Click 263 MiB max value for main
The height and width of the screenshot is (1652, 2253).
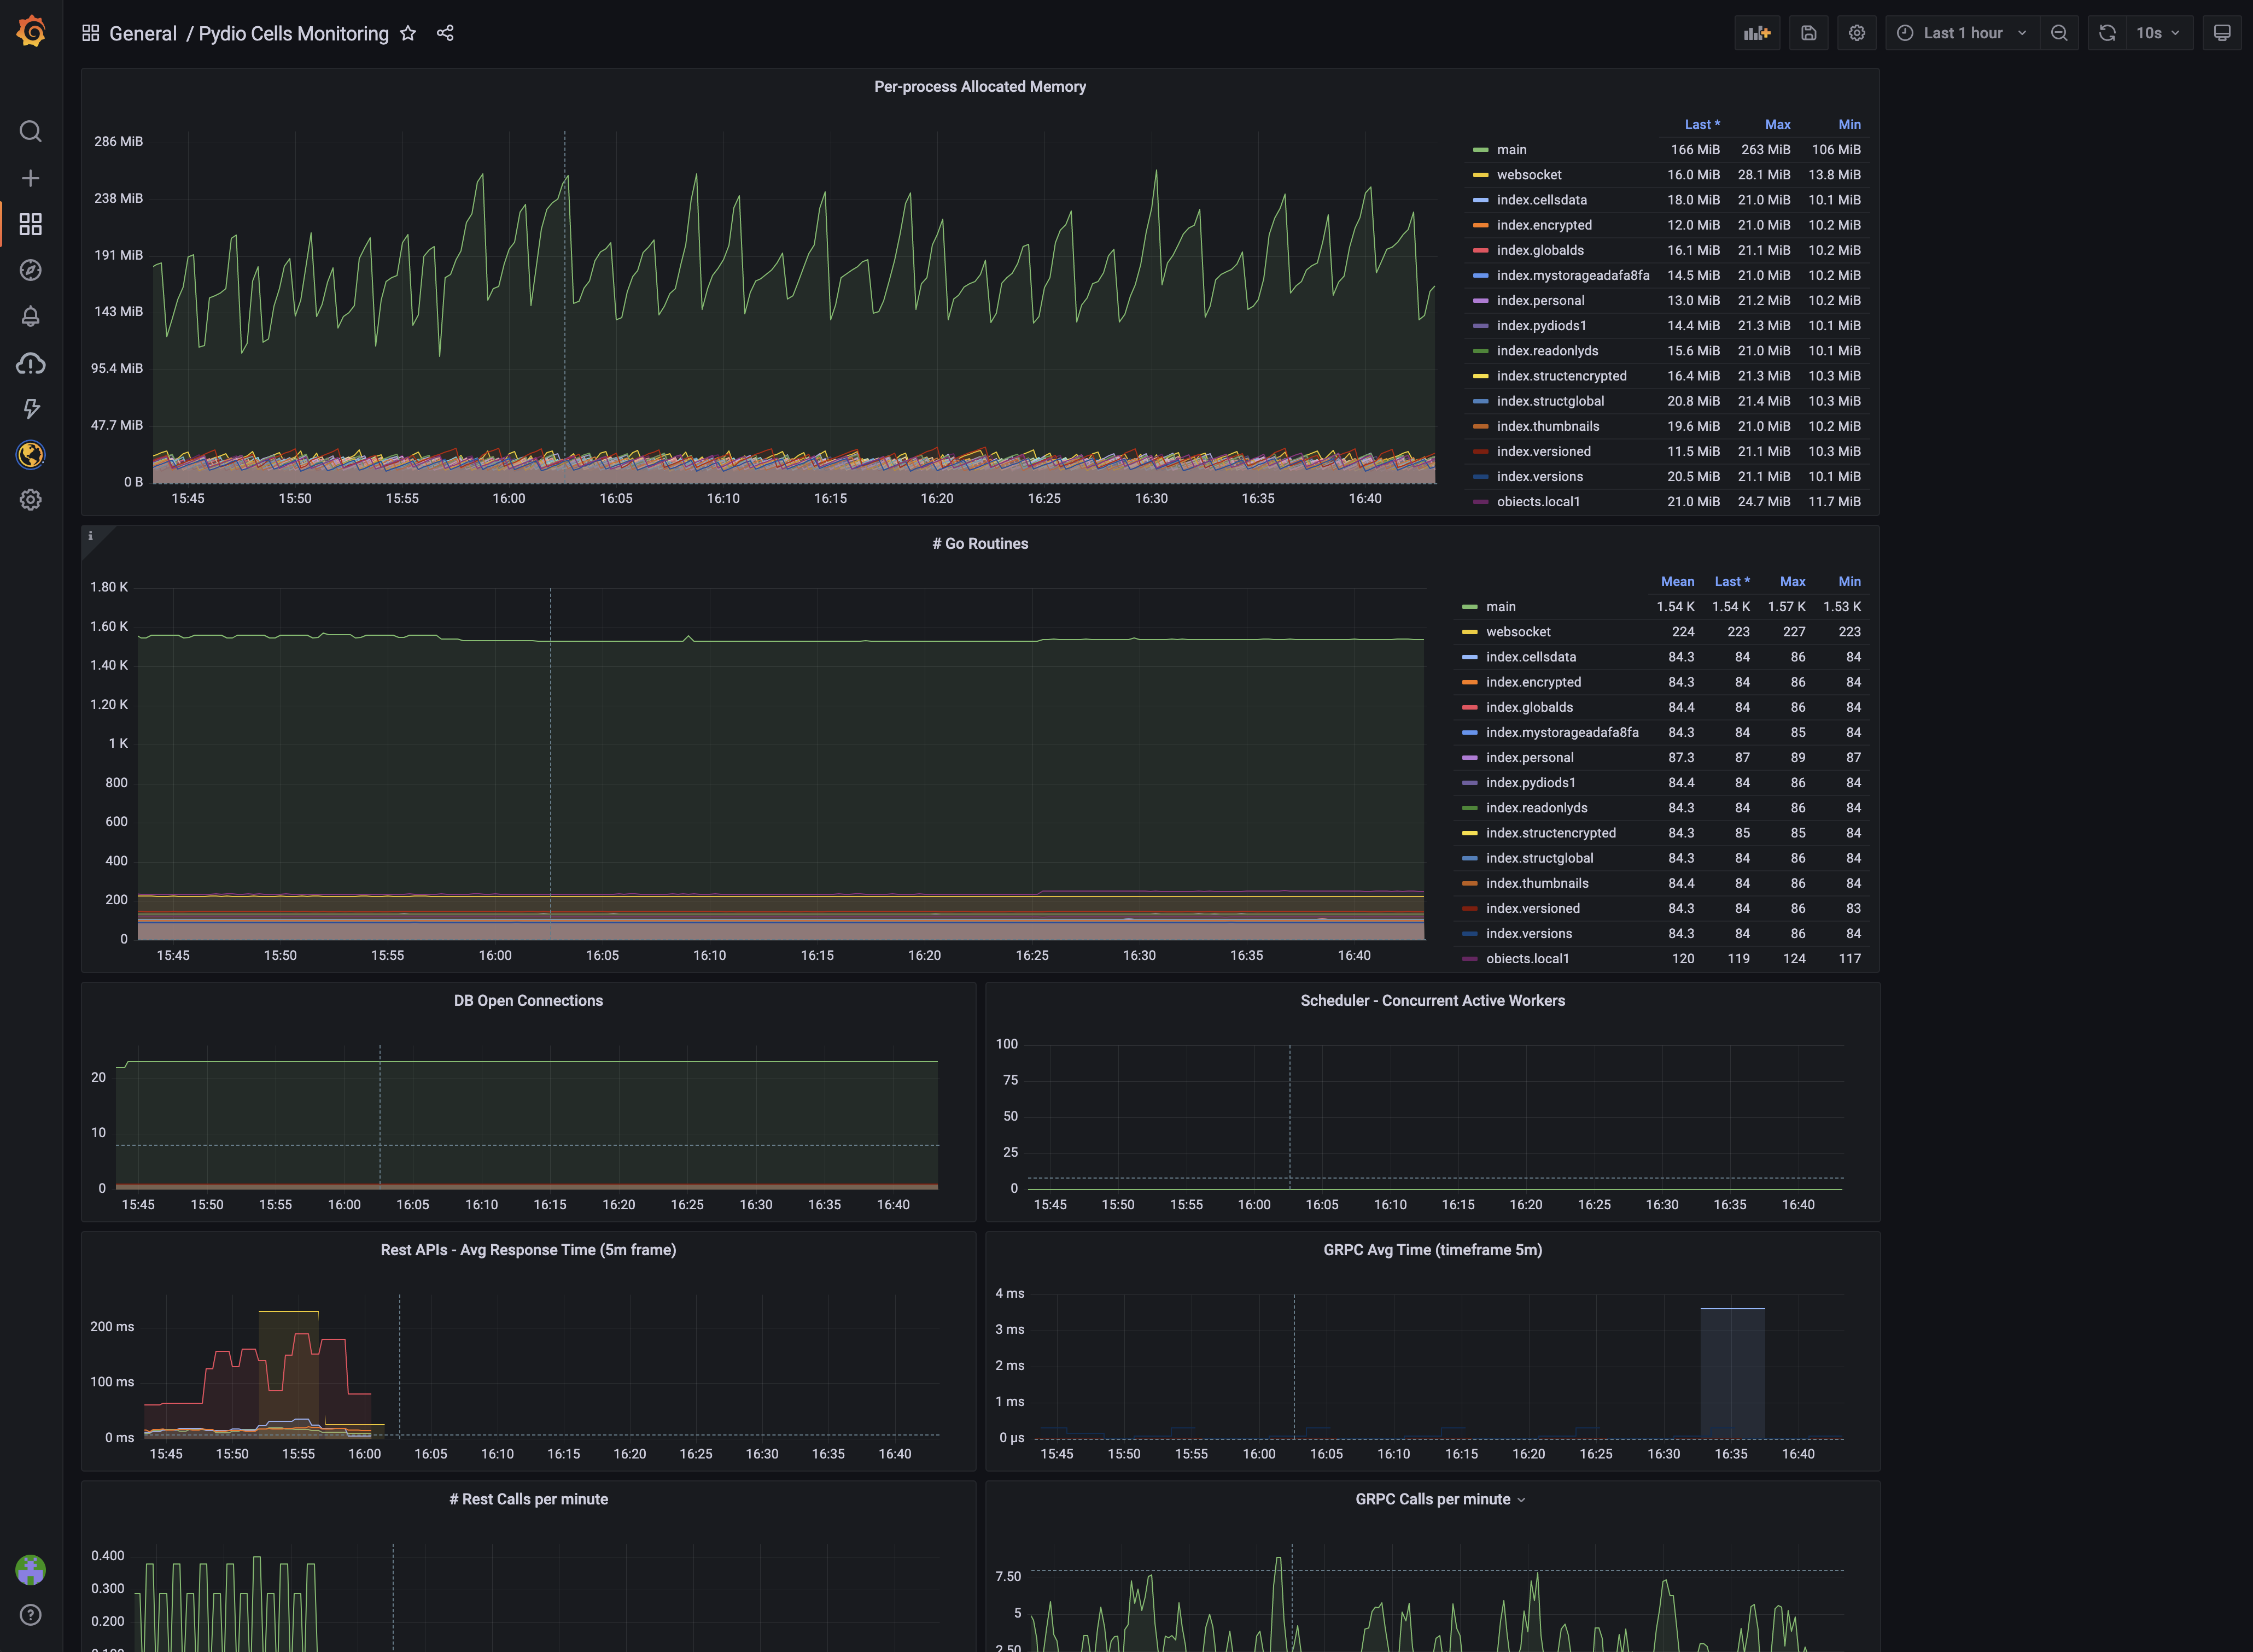1766,150
